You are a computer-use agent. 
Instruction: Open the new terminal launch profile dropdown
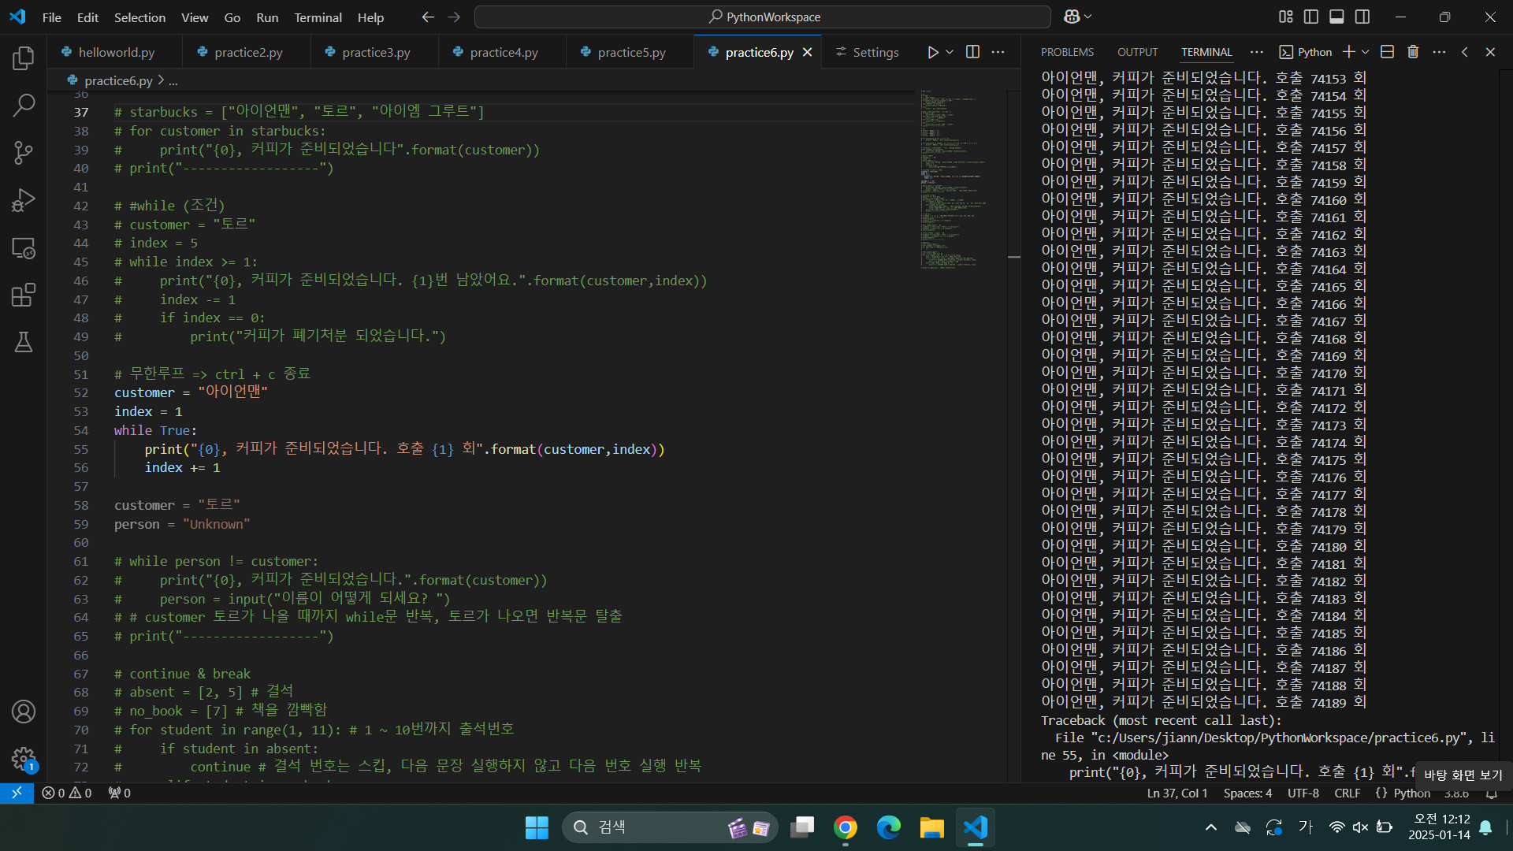[x=1366, y=52]
